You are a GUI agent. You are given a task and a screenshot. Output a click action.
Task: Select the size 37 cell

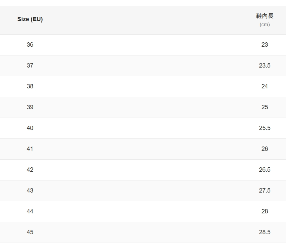click(x=30, y=66)
